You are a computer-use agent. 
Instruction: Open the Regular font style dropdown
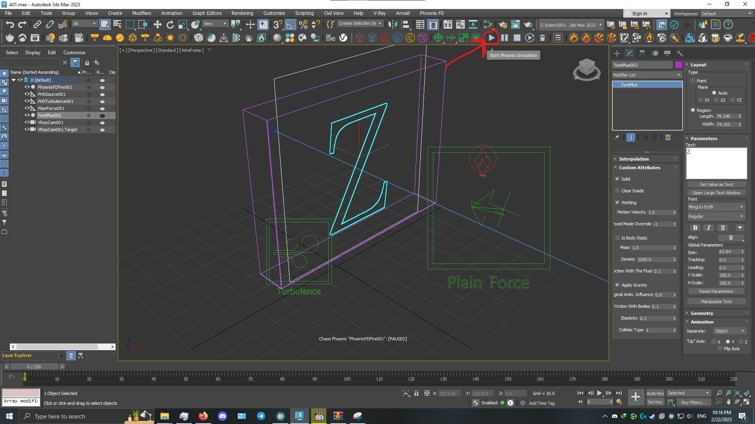pyautogui.click(x=715, y=216)
